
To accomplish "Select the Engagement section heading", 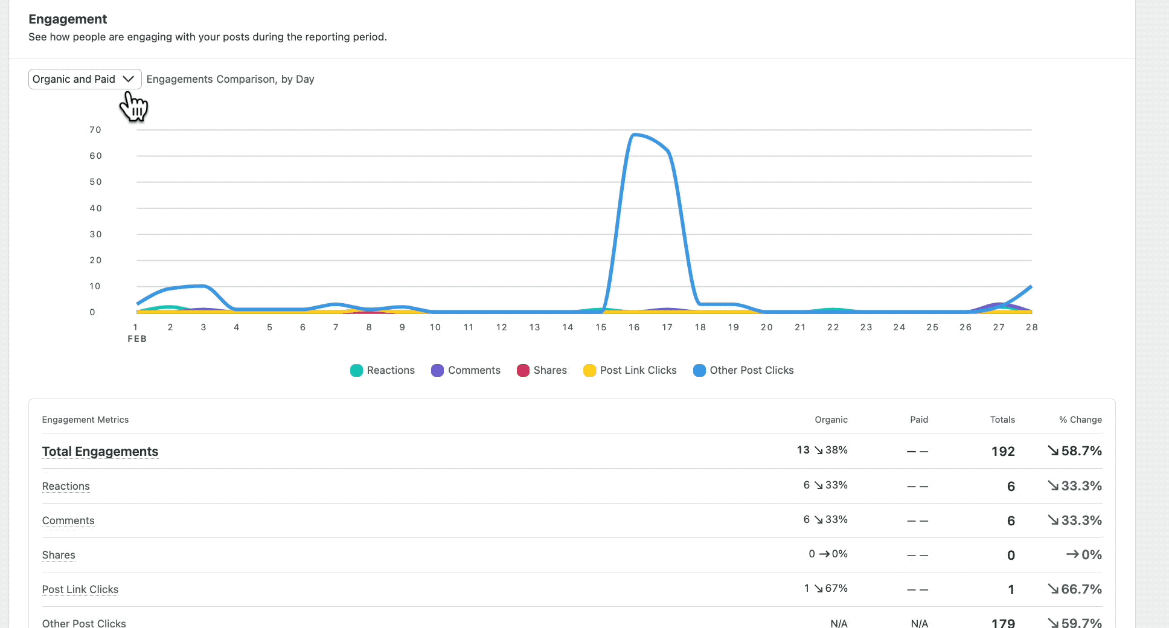I will pyautogui.click(x=67, y=19).
